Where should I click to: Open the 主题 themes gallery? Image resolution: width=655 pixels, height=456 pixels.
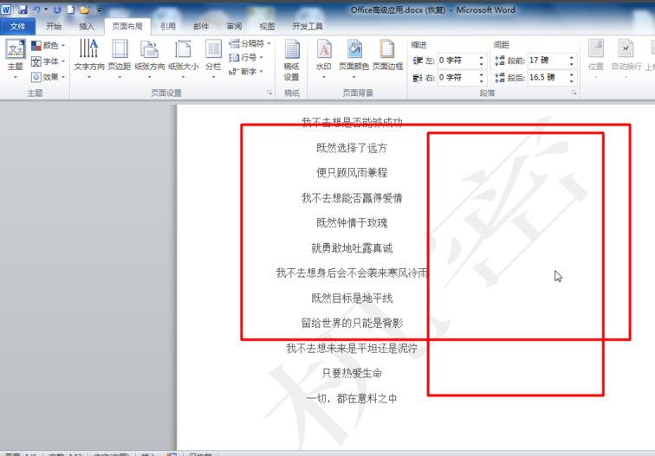point(16,60)
